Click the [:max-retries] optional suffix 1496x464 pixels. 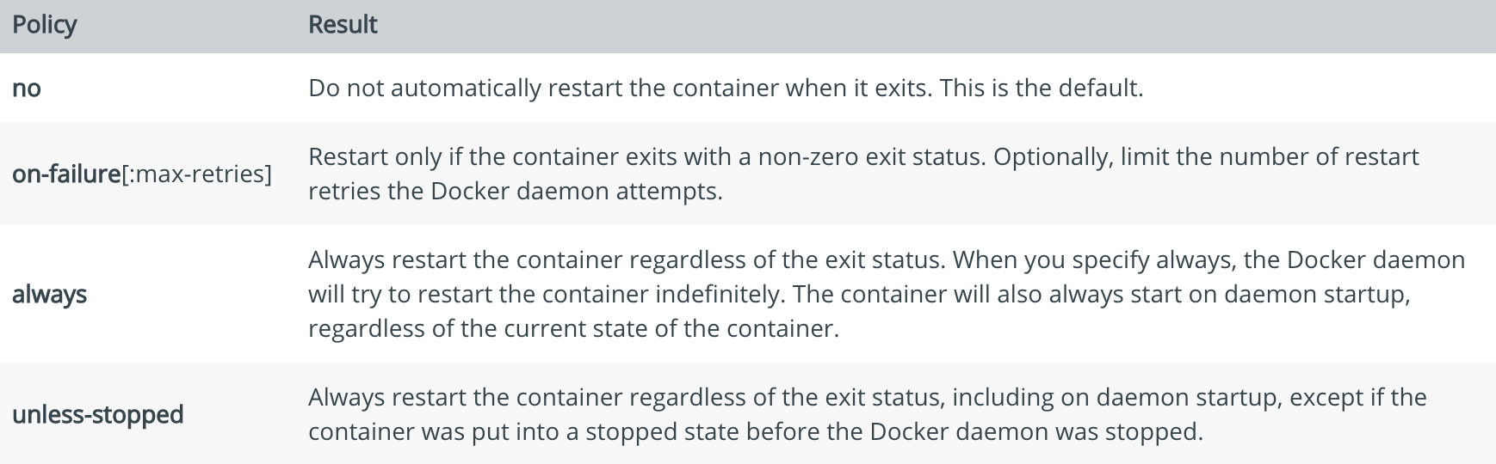pos(197,174)
